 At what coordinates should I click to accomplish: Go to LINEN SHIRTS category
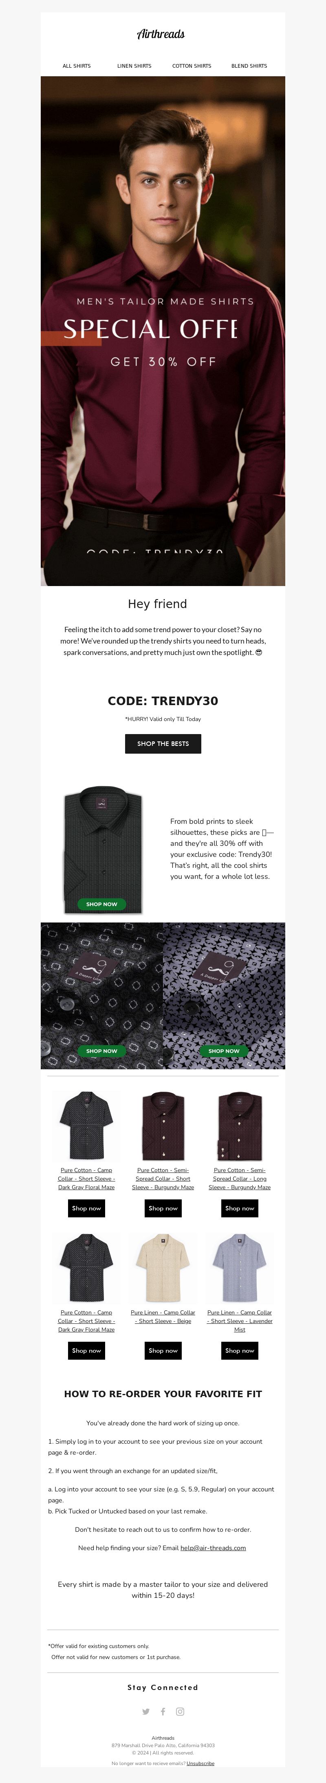pyautogui.click(x=134, y=66)
